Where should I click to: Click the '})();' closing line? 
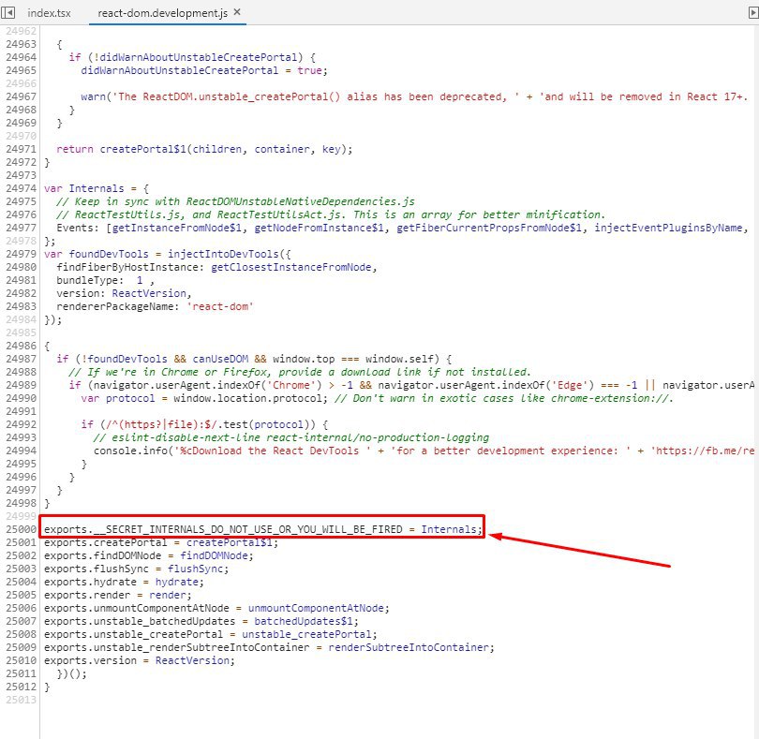point(71,673)
